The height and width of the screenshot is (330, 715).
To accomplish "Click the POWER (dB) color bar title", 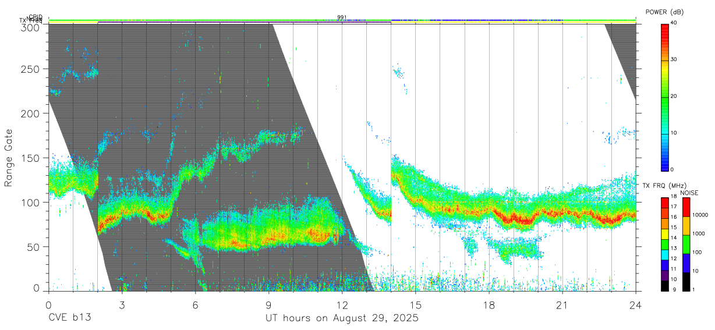I will click(664, 12).
